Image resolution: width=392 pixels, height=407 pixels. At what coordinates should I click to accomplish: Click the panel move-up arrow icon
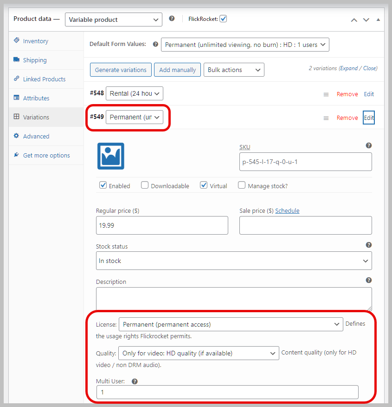click(x=354, y=20)
